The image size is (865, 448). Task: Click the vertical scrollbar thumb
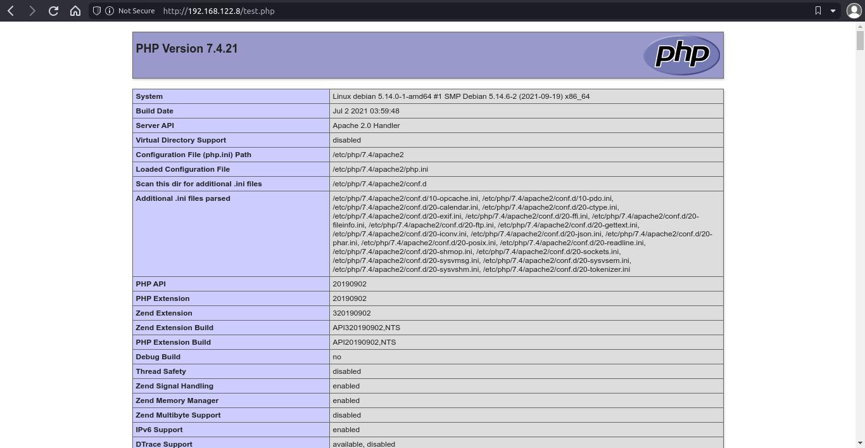tap(860, 39)
